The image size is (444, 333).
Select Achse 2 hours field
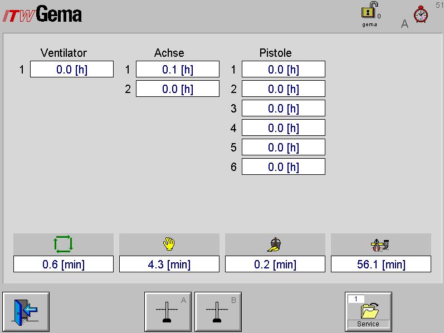click(178, 89)
